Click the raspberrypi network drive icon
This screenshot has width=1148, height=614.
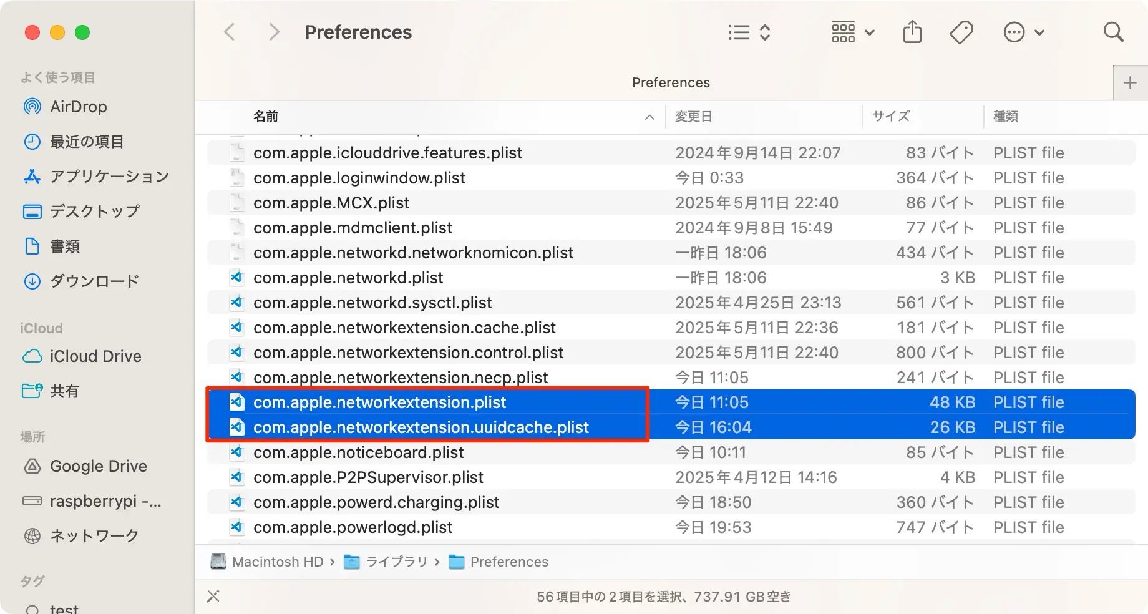32,501
